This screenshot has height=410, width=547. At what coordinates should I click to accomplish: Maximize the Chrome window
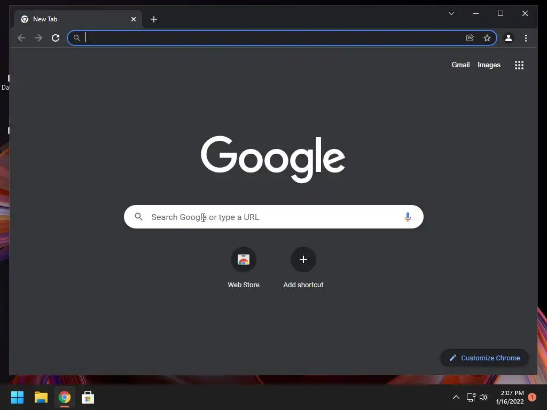click(500, 13)
